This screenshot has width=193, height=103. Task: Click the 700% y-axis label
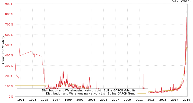pyautogui.click(x=9, y=24)
